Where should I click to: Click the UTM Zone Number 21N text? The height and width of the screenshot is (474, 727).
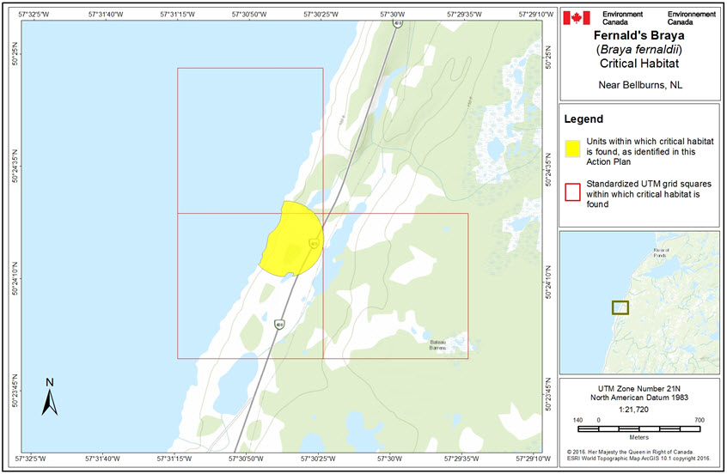[x=638, y=387]
